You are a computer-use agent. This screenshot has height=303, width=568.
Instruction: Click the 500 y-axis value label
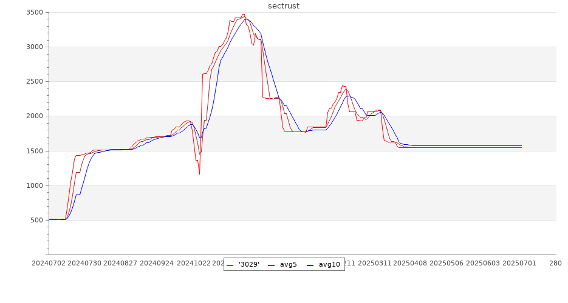tap(36, 221)
